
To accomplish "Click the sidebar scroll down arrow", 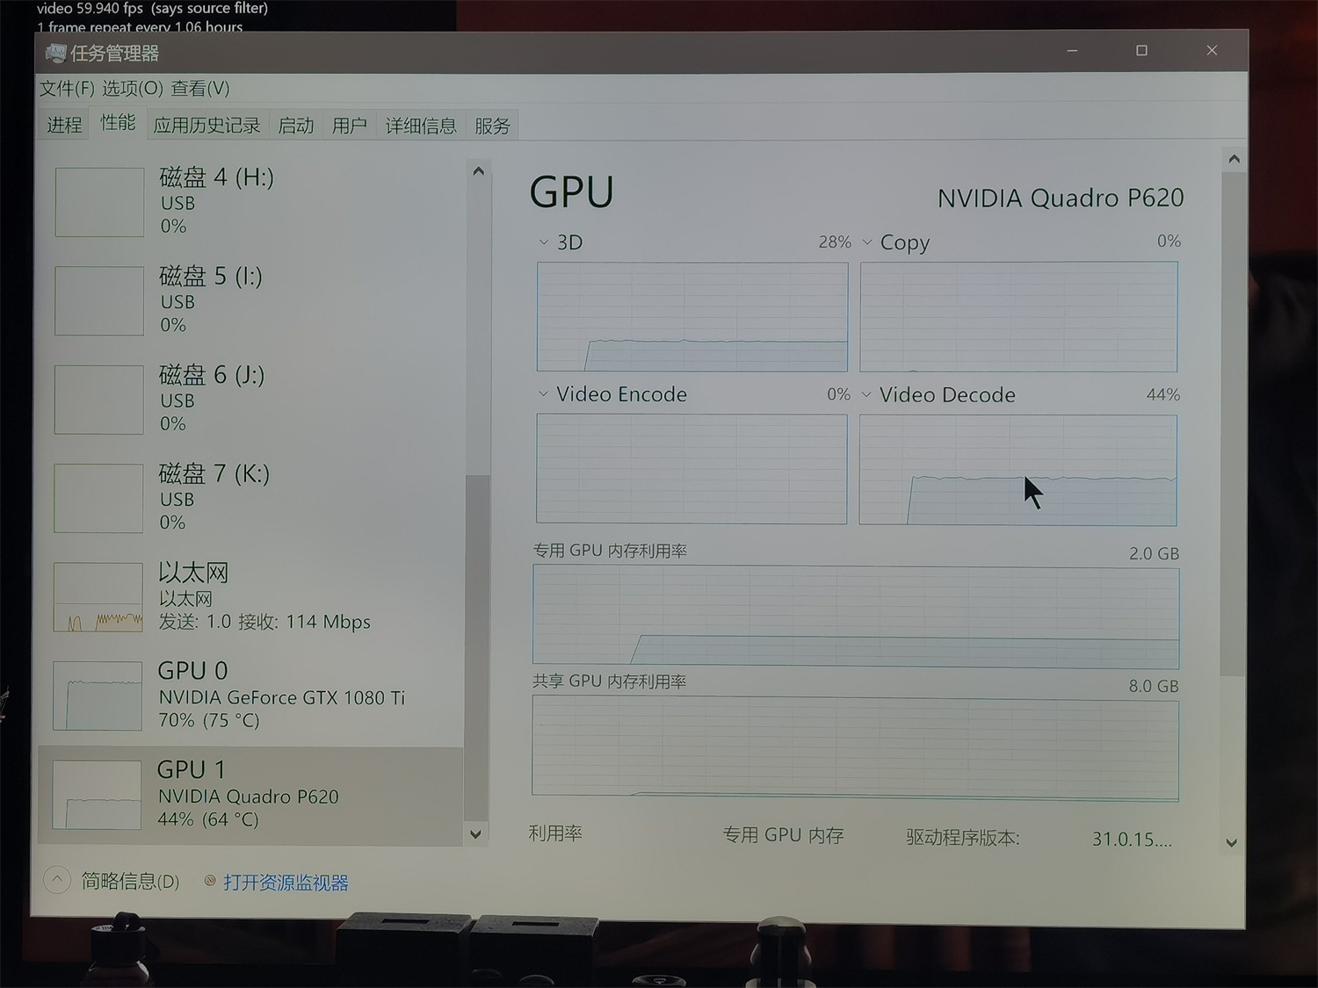I will (x=475, y=834).
